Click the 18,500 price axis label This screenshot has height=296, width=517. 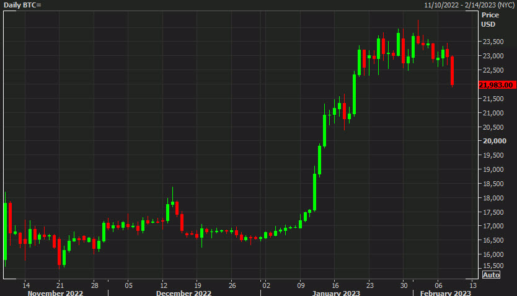pyautogui.click(x=493, y=184)
